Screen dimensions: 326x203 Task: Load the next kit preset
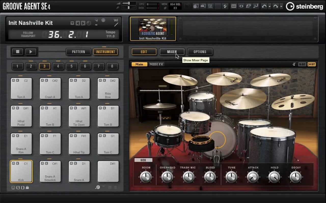(83, 23)
